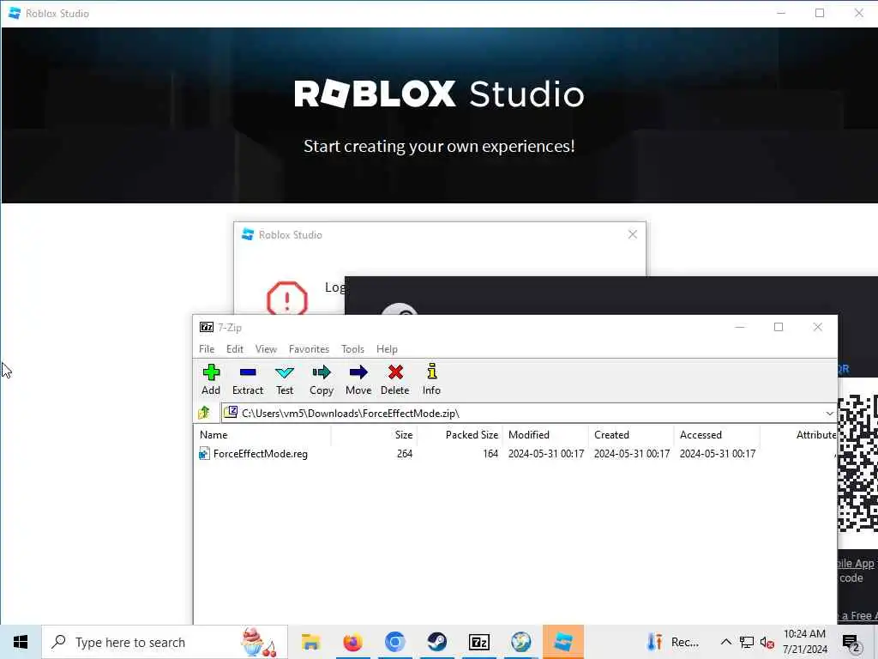878x659 pixels.
Task: Run Test on the archive in 7-Zip
Action: 285,380
